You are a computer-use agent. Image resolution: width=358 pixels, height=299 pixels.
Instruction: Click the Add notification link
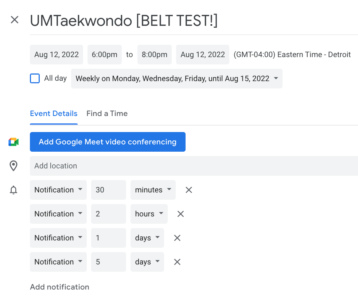tap(59, 287)
